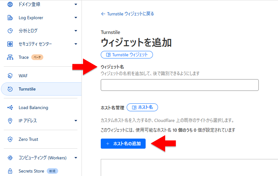The image size is (278, 176).
Task: Expand the Log Explorer menu arrow
Action: point(76,18)
